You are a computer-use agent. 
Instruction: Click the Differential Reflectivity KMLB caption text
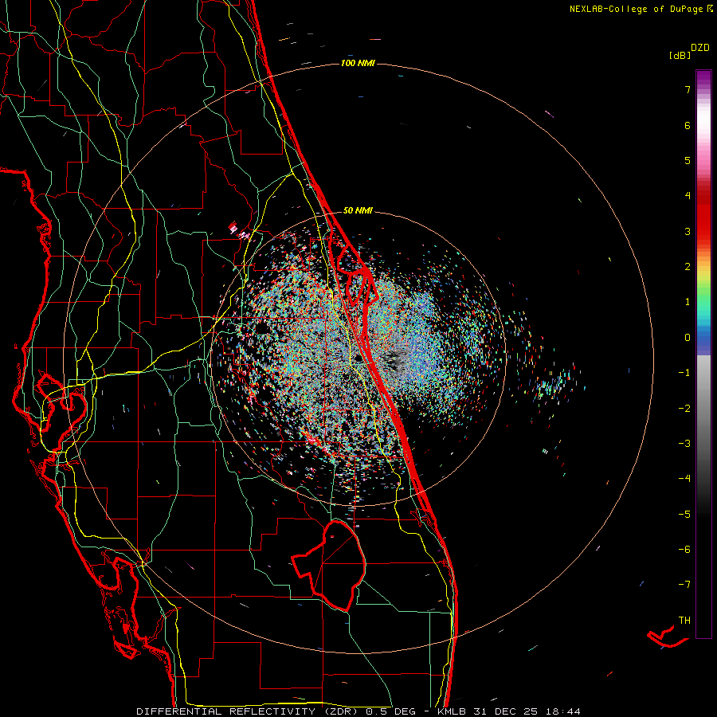pos(358,711)
